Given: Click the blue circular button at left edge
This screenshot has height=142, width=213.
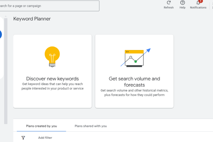Looking at the screenshot, I should coord(1,34).
